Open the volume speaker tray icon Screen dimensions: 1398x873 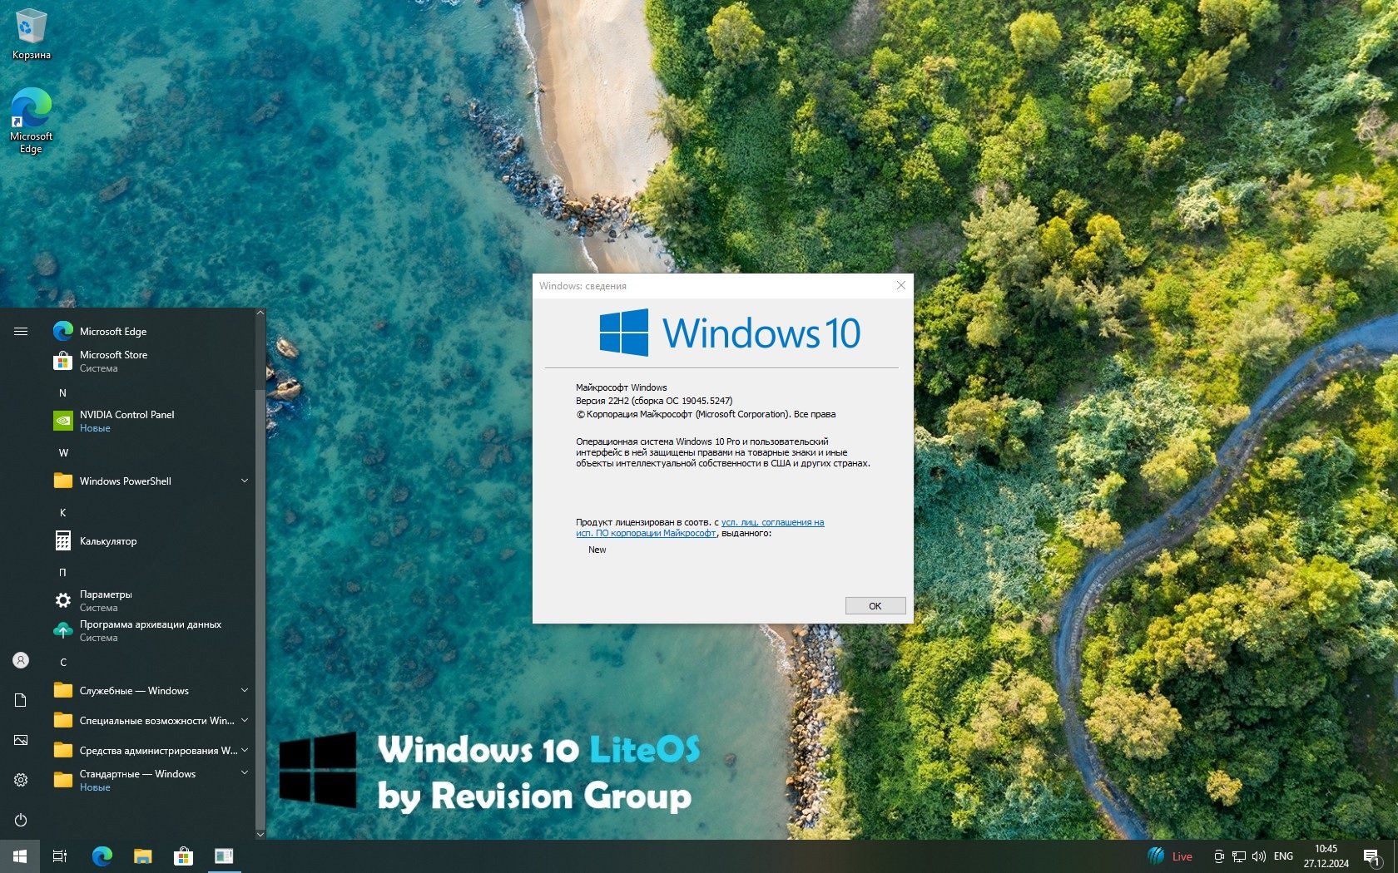1259,856
